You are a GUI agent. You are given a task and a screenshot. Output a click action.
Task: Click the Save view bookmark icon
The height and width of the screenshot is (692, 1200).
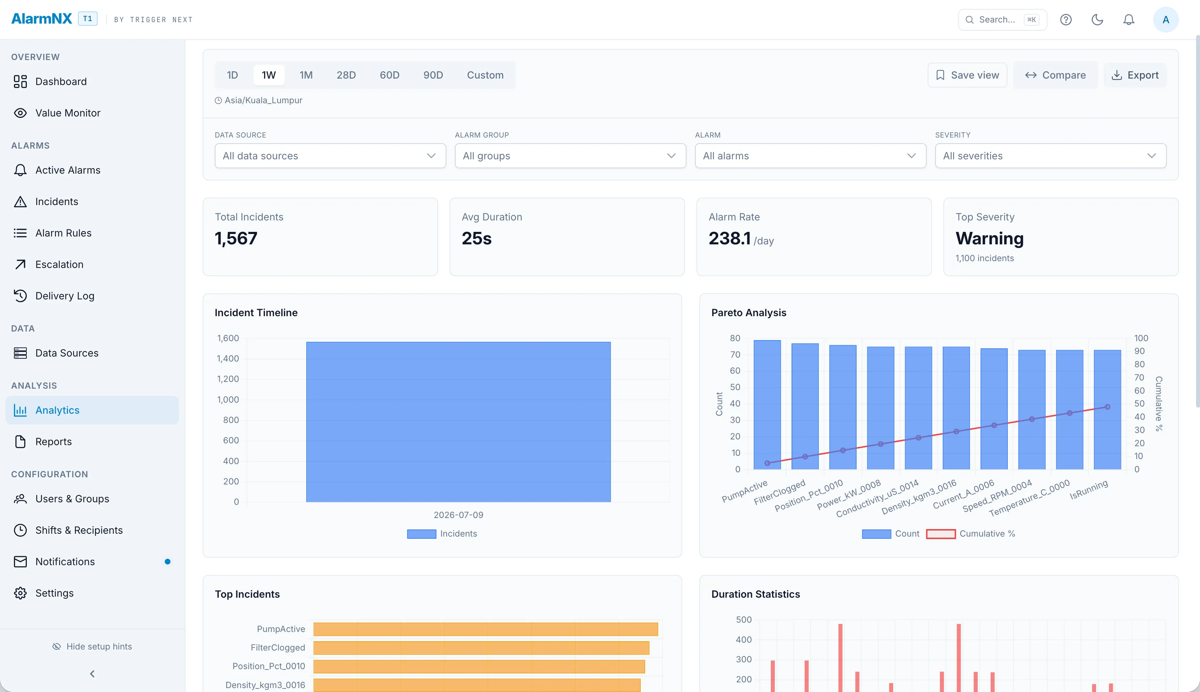(x=940, y=75)
